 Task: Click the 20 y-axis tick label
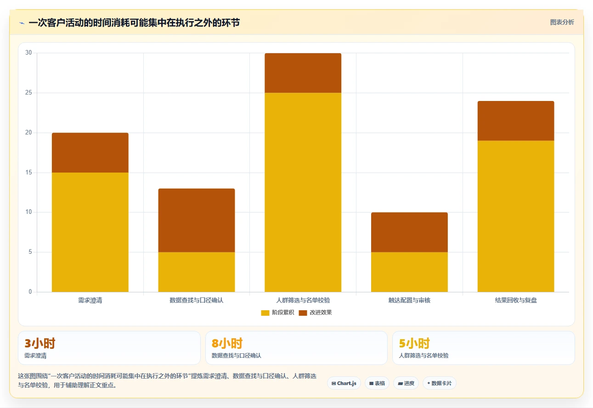[28, 133]
